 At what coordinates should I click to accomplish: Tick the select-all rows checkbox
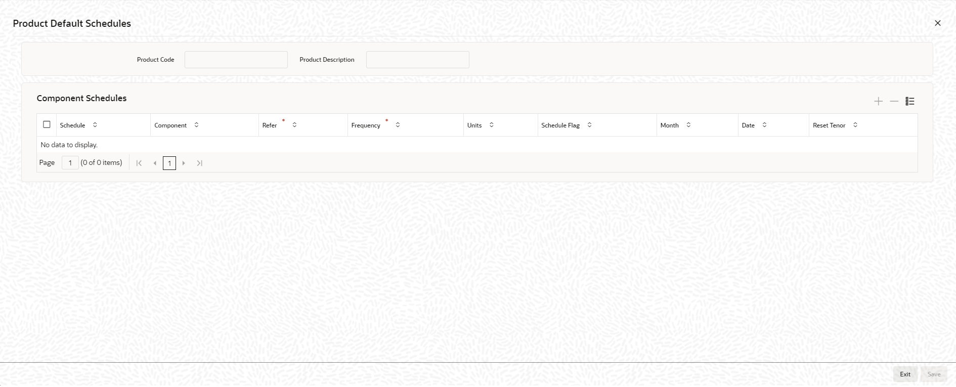pos(47,124)
